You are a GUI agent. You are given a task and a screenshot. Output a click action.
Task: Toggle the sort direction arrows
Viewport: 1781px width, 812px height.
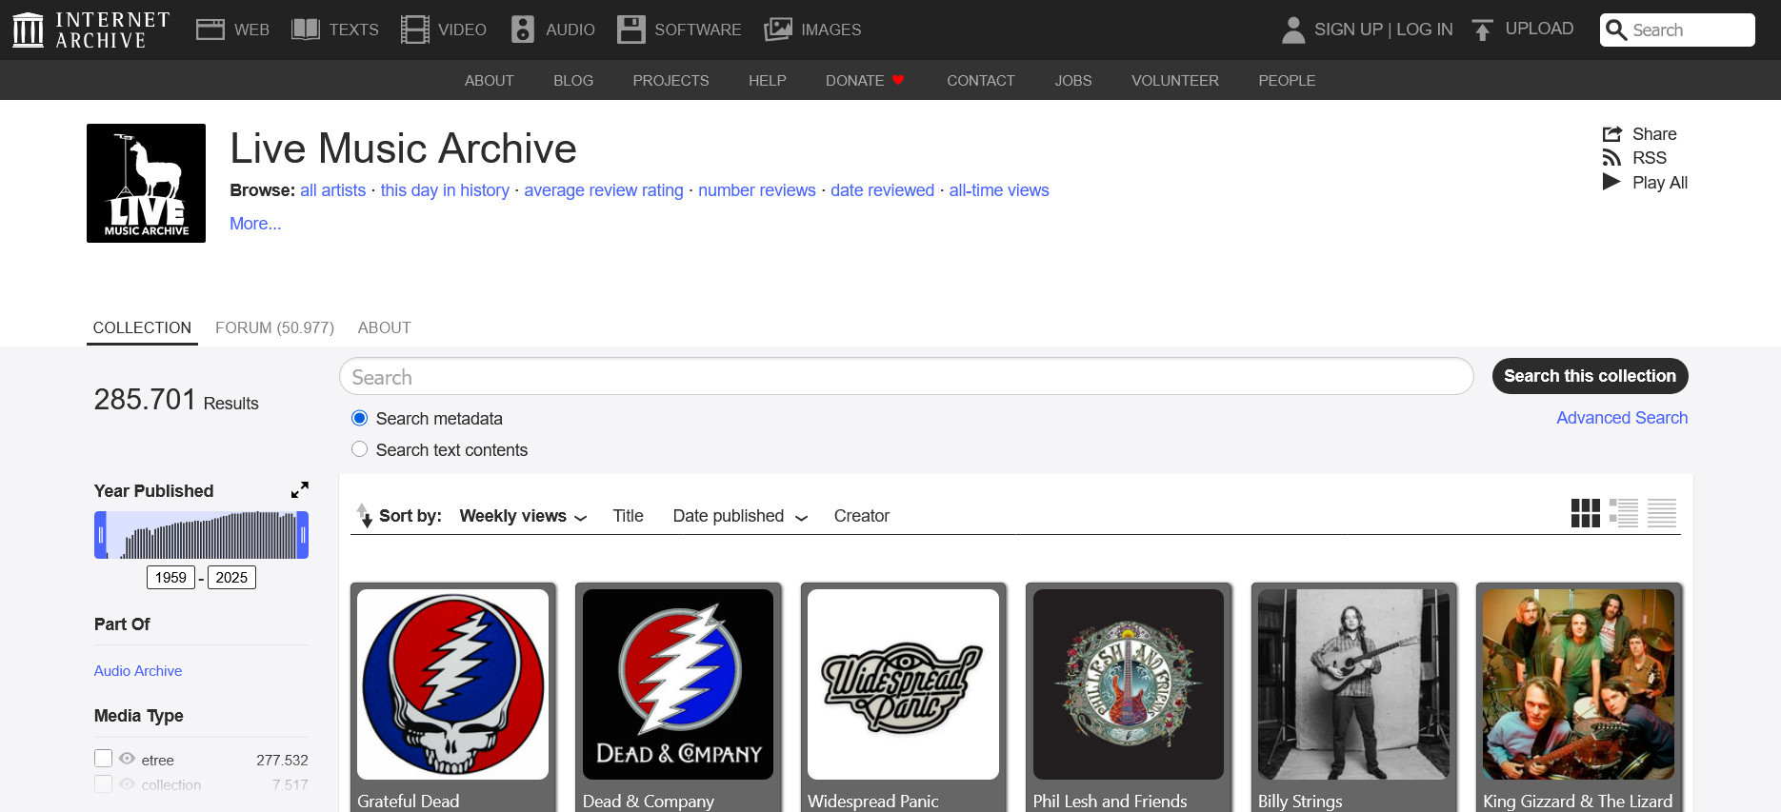[x=364, y=515]
